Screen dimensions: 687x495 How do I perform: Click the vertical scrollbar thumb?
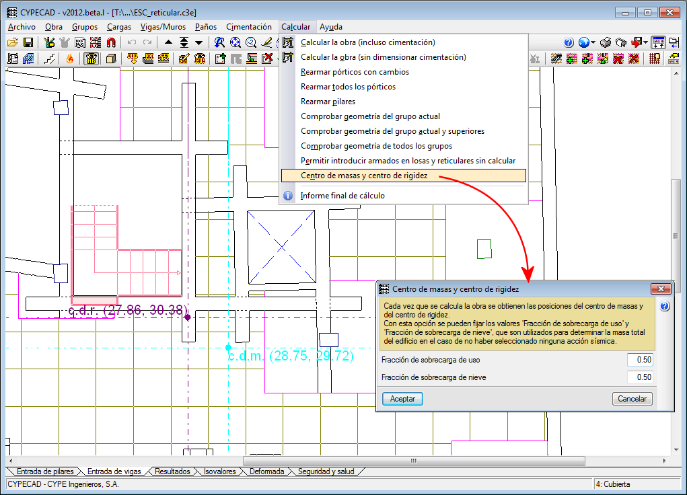point(676,235)
